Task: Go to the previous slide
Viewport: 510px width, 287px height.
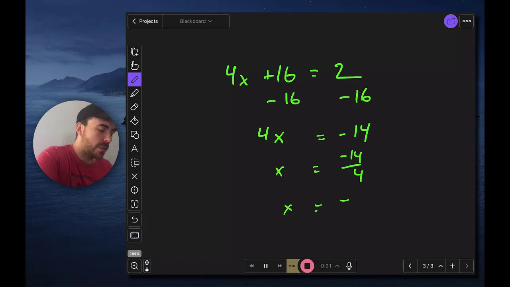Action: point(410,266)
